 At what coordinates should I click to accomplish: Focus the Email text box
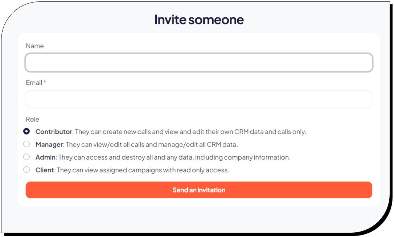[199, 99]
